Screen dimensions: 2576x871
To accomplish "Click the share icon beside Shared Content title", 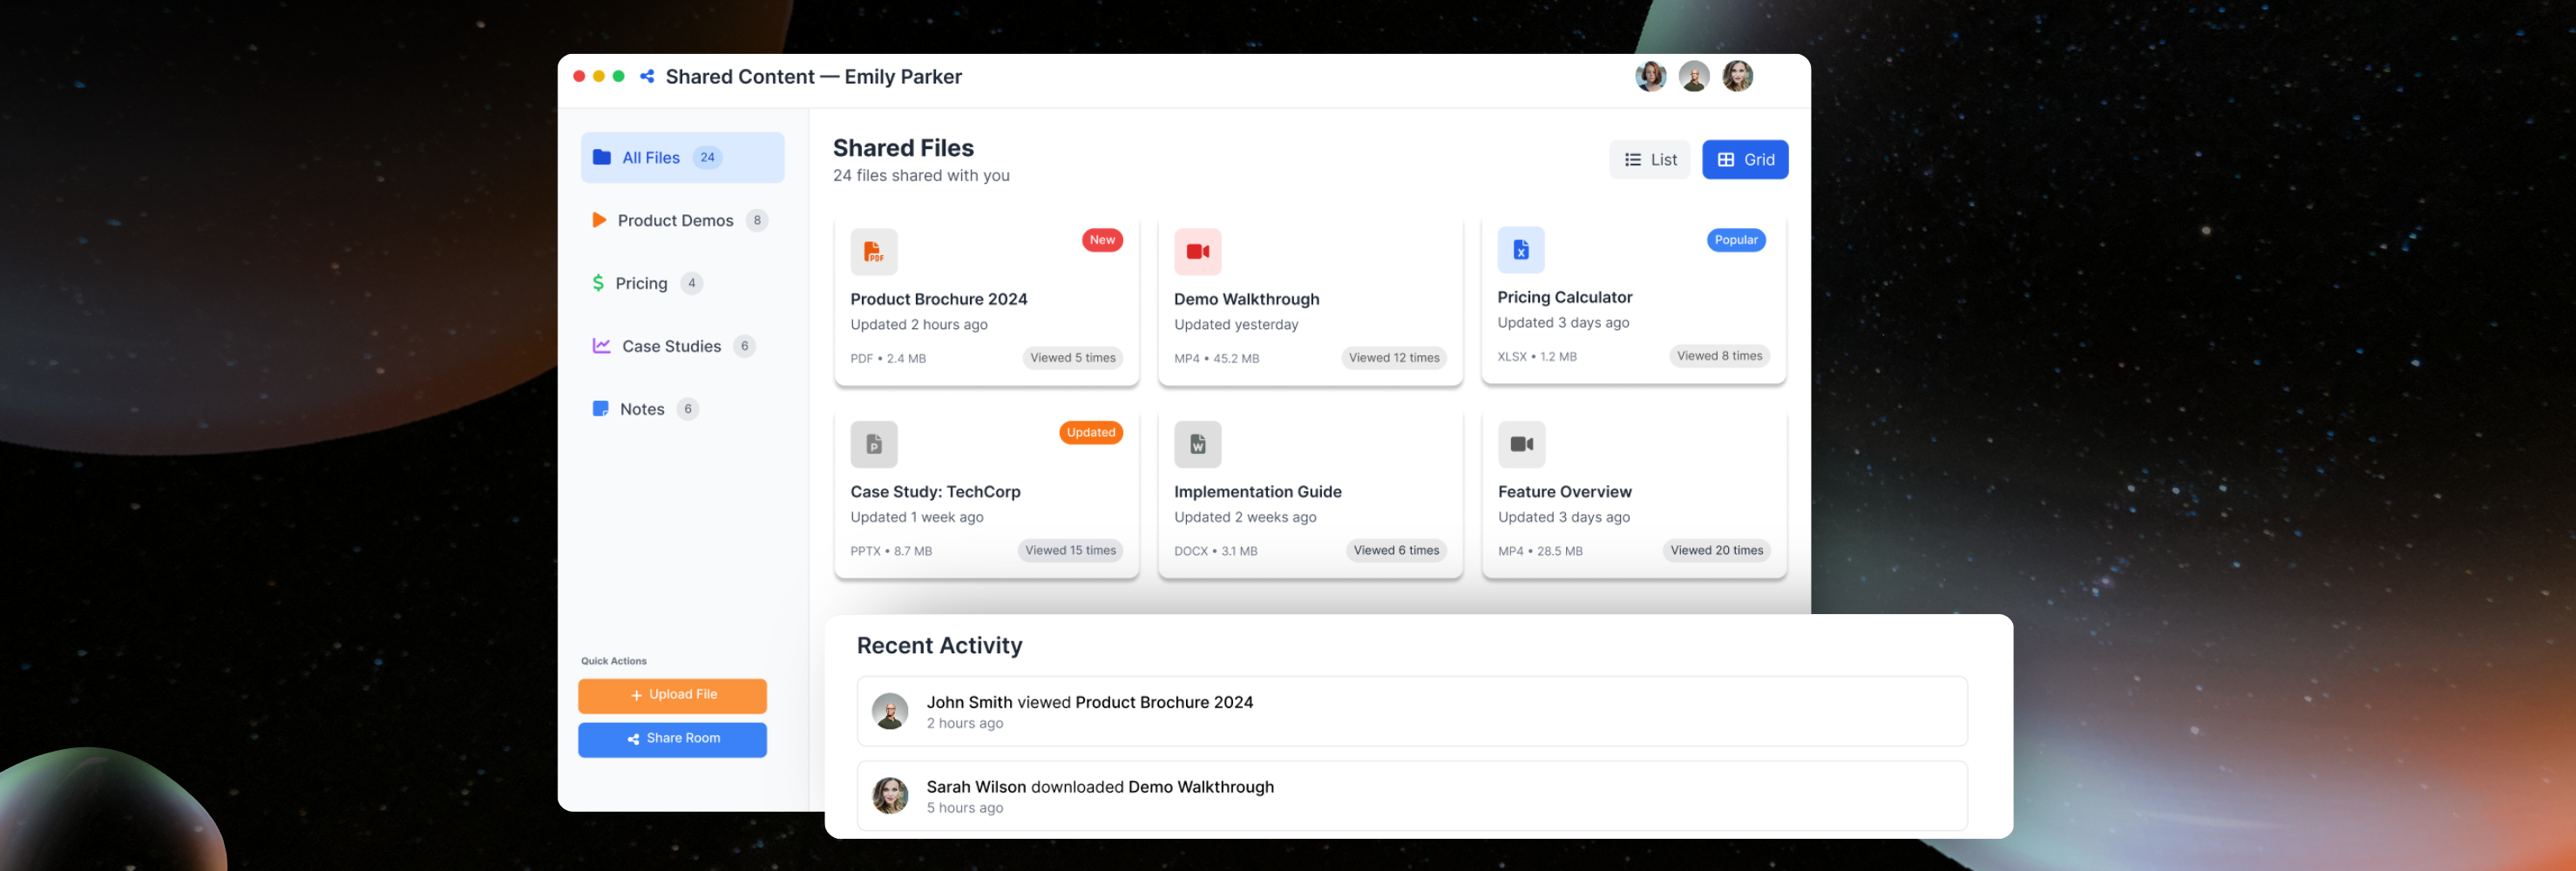I will coord(647,76).
